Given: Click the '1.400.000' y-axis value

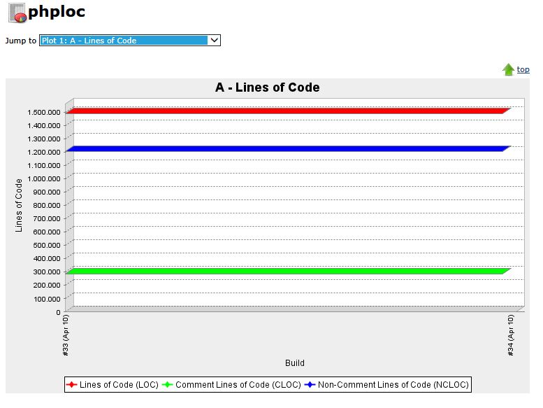Looking at the screenshot, I should [44, 125].
